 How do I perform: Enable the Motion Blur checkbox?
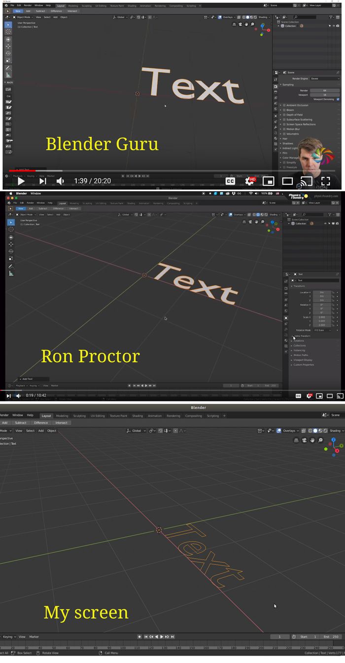(x=284, y=129)
